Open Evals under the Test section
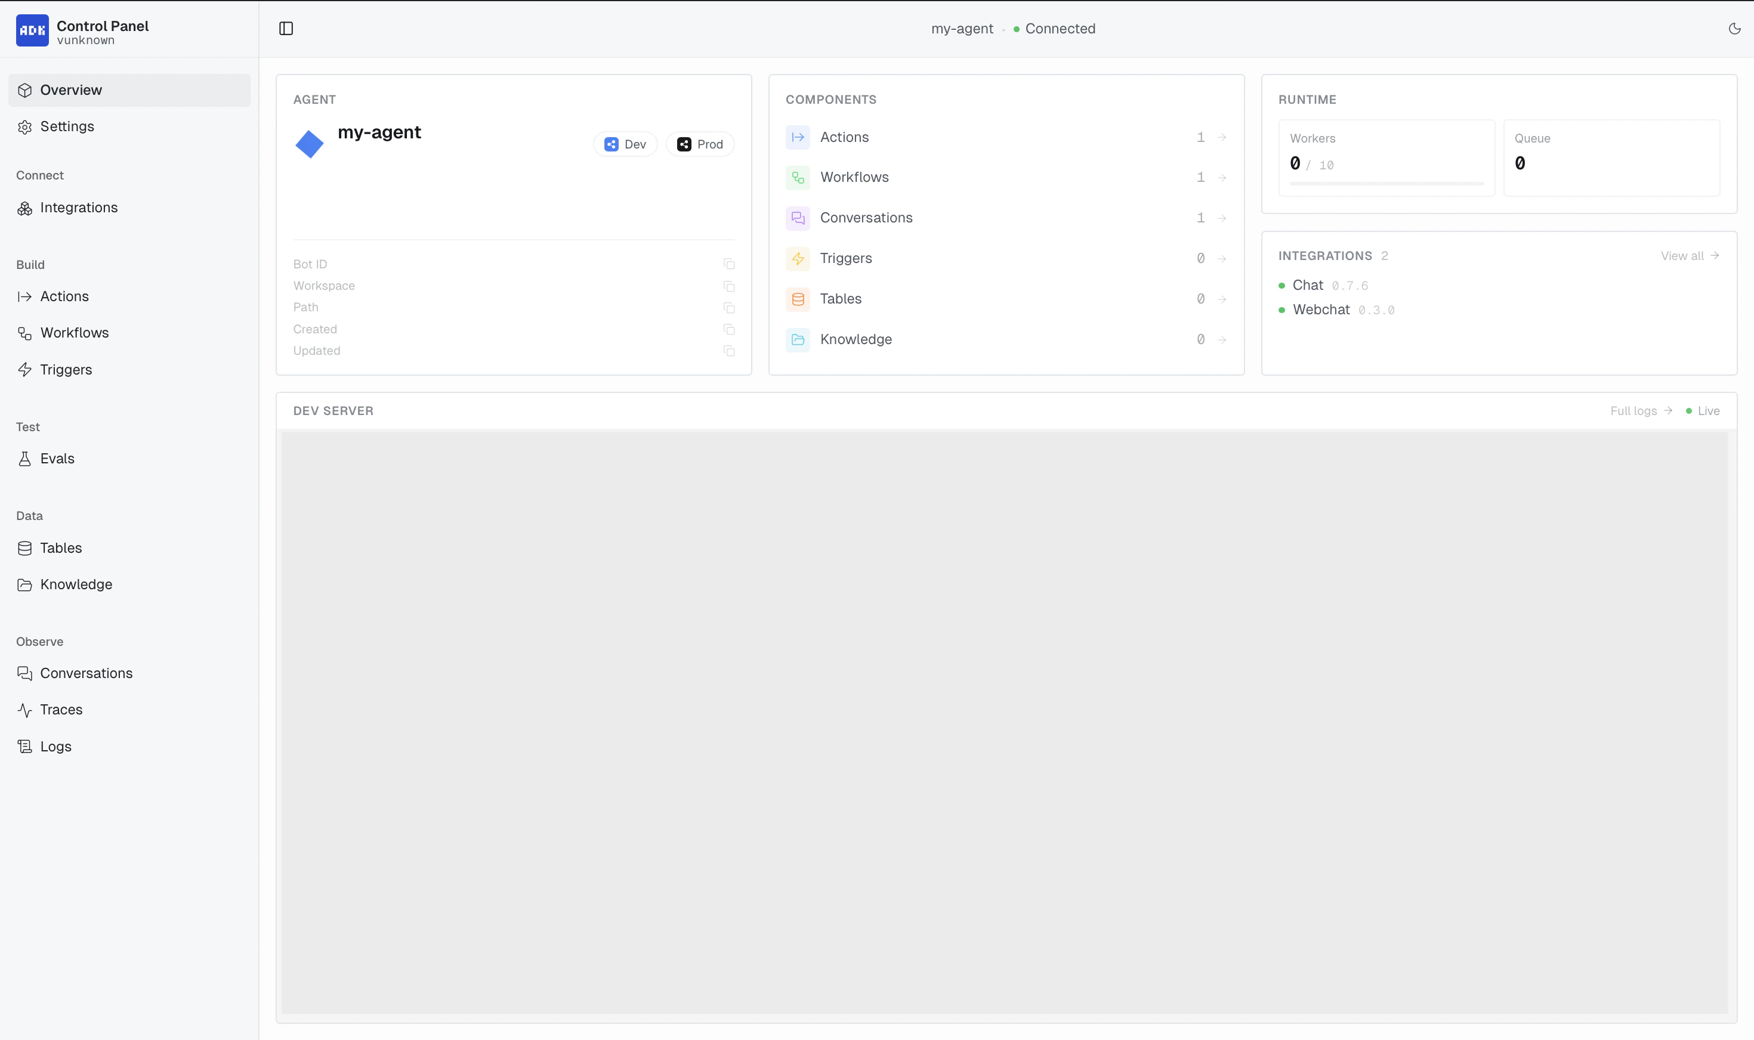The width and height of the screenshot is (1754, 1040). [57, 459]
